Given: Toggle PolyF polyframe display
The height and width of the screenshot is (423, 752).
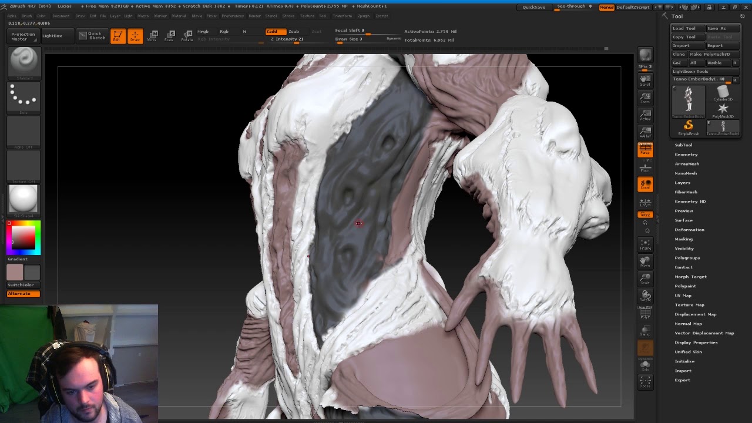Looking at the screenshot, I should [645, 314].
